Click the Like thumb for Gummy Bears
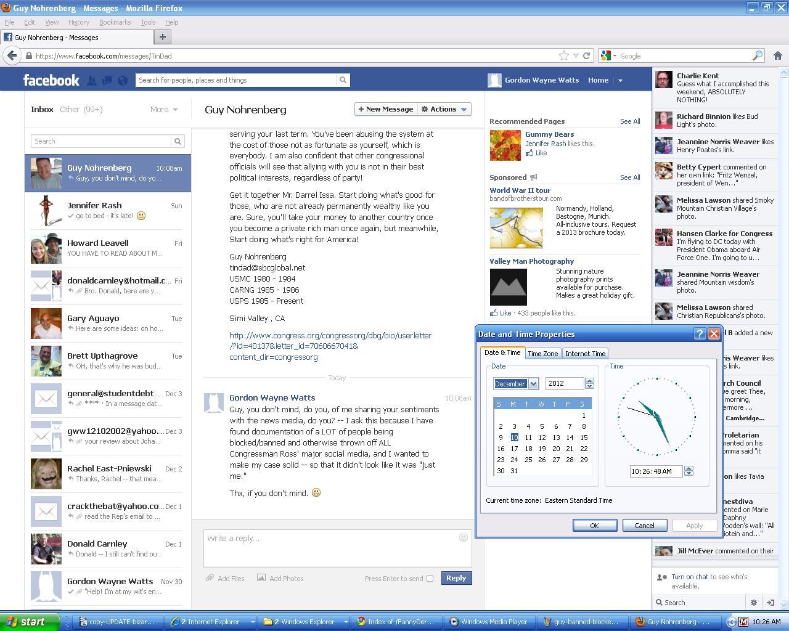789x631 pixels. click(530, 153)
